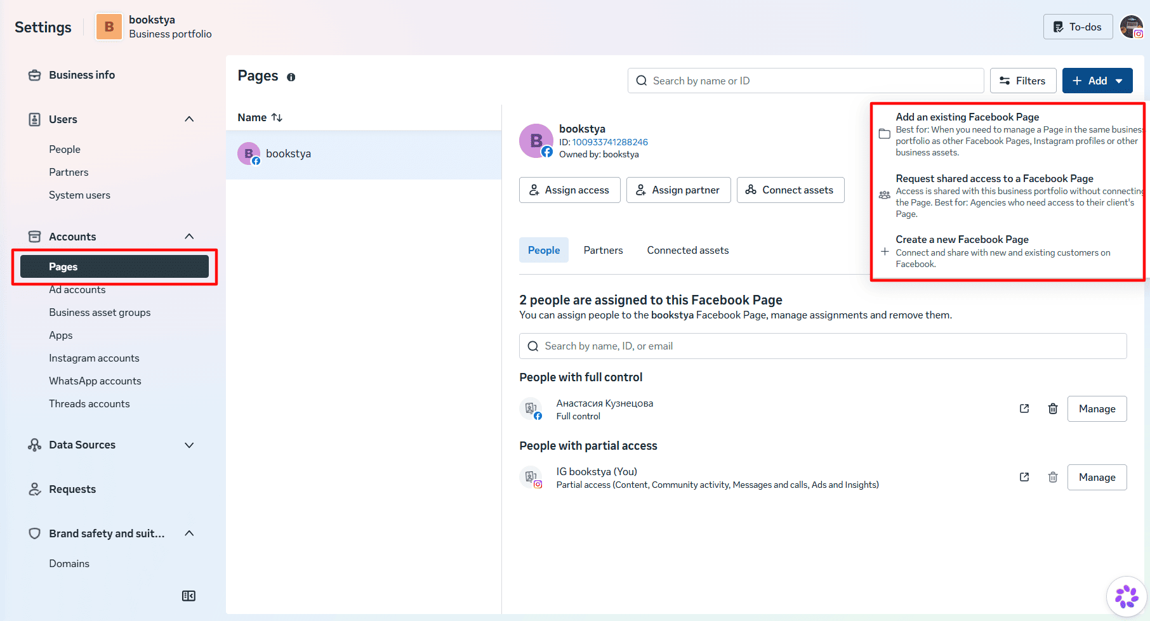1150x621 pixels.
Task: Open external link for IG bookstya
Action: [1024, 477]
